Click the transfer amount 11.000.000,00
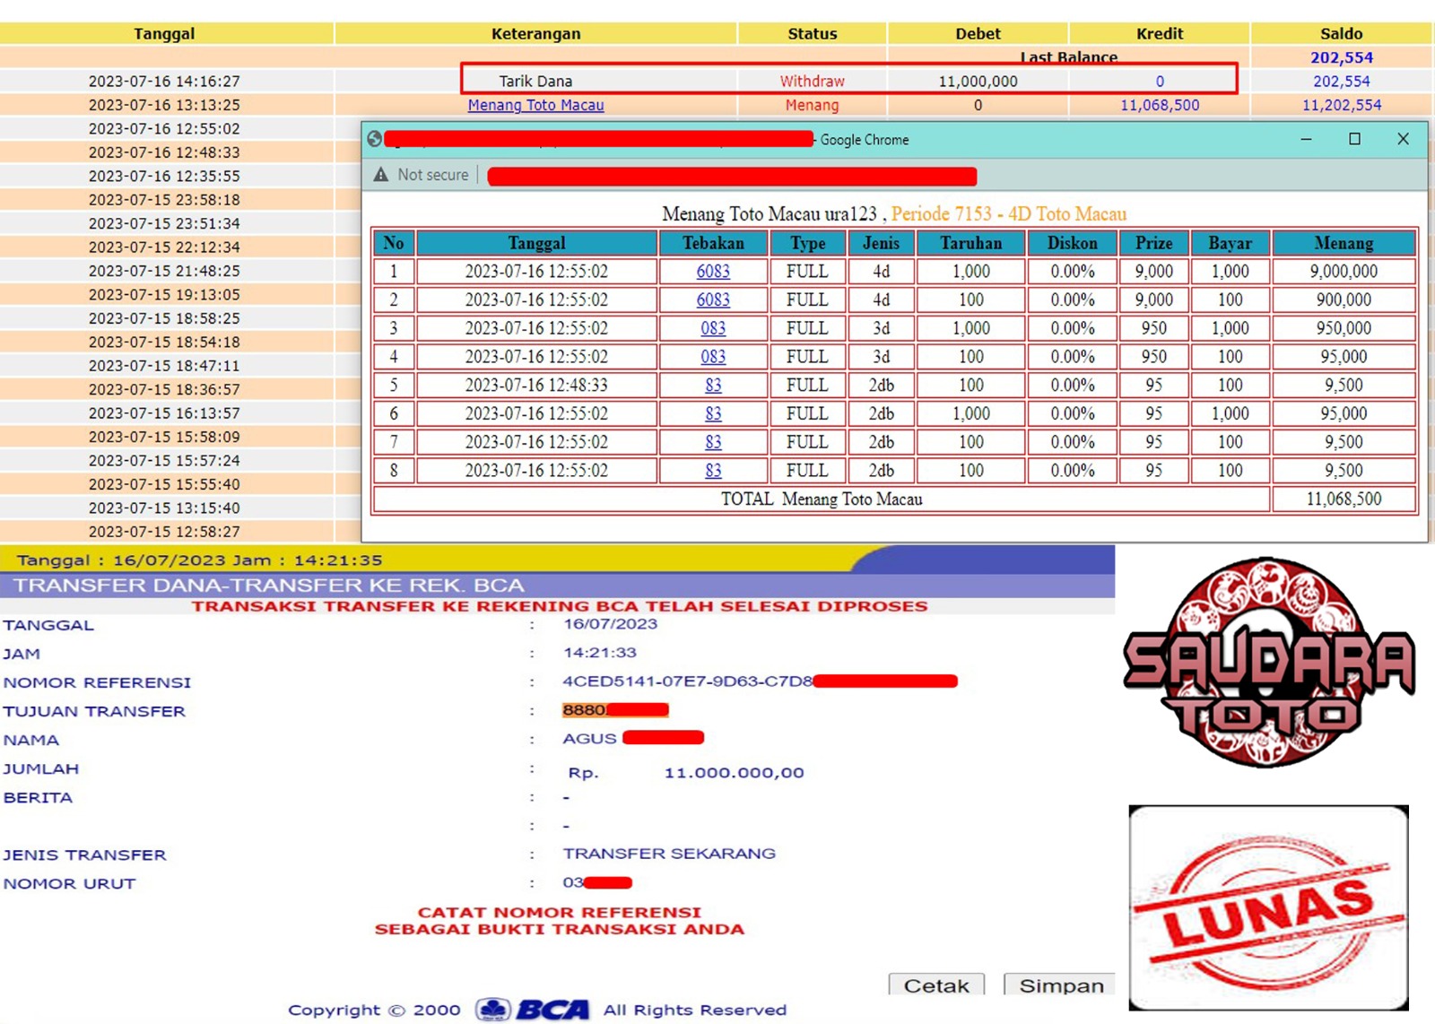Viewport: 1435px width, 1024px height. (734, 773)
